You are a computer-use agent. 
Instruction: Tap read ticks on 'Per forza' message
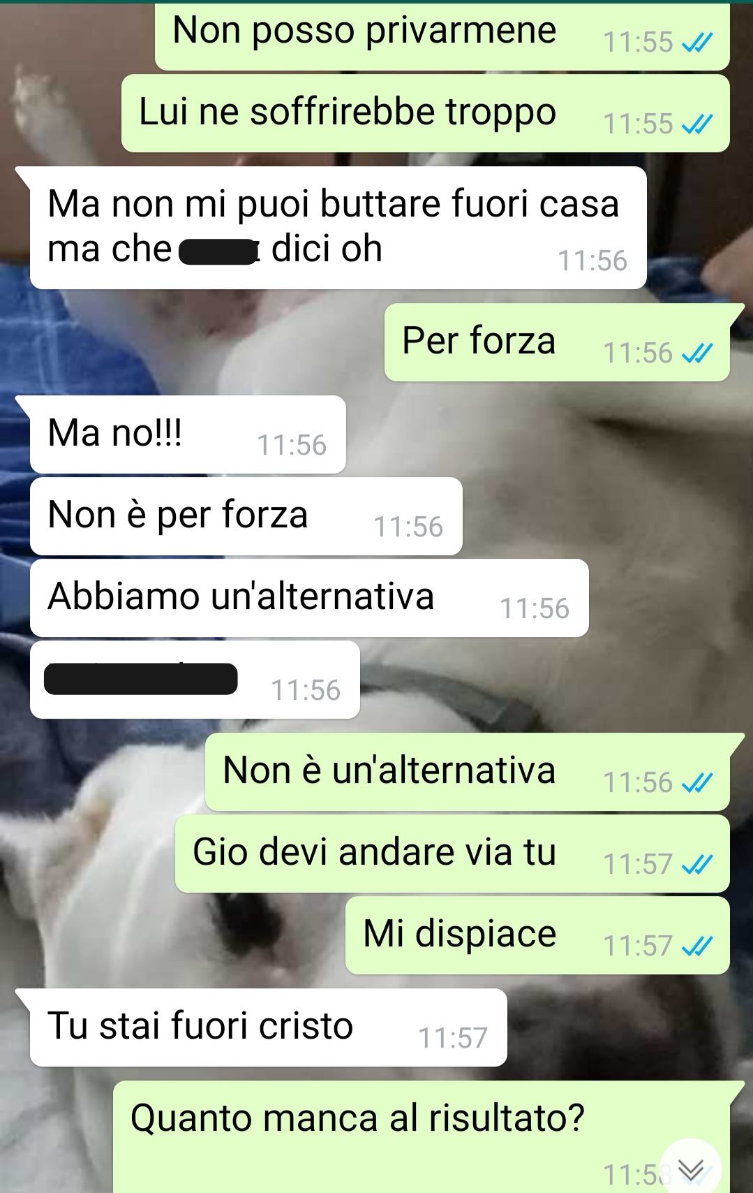pyautogui.click(x=697, y=353)
